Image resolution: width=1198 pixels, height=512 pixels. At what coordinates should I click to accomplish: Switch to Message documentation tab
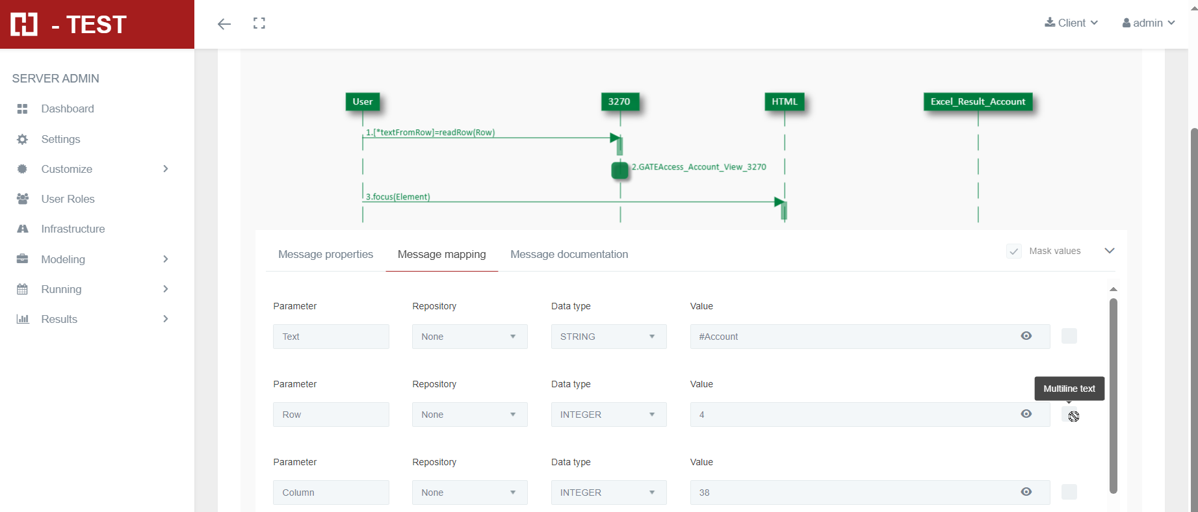tap(569, 254)
